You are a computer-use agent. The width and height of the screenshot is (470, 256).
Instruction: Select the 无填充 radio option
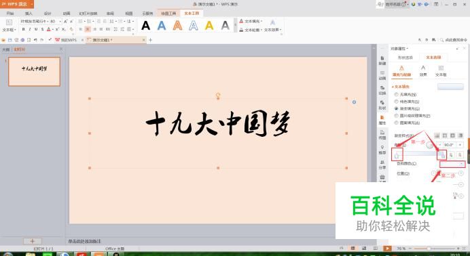397,94
